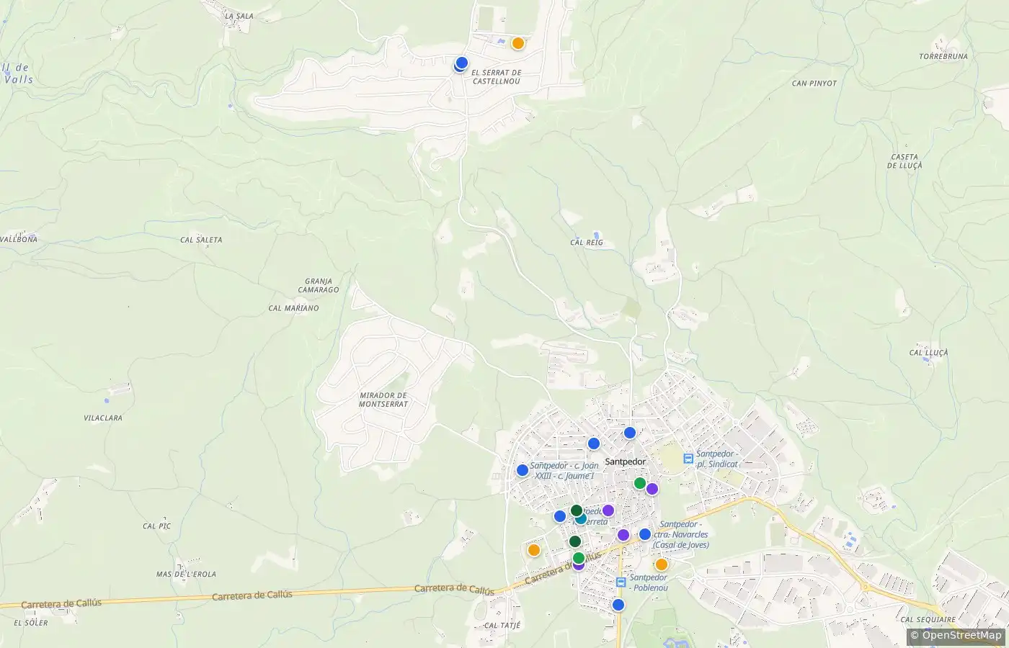Click the Santpedor - pl. Sindicat bus stop icon
The height and width of the screenshot is (648, 1009).
pyautogui.click(x=688, y=458)
